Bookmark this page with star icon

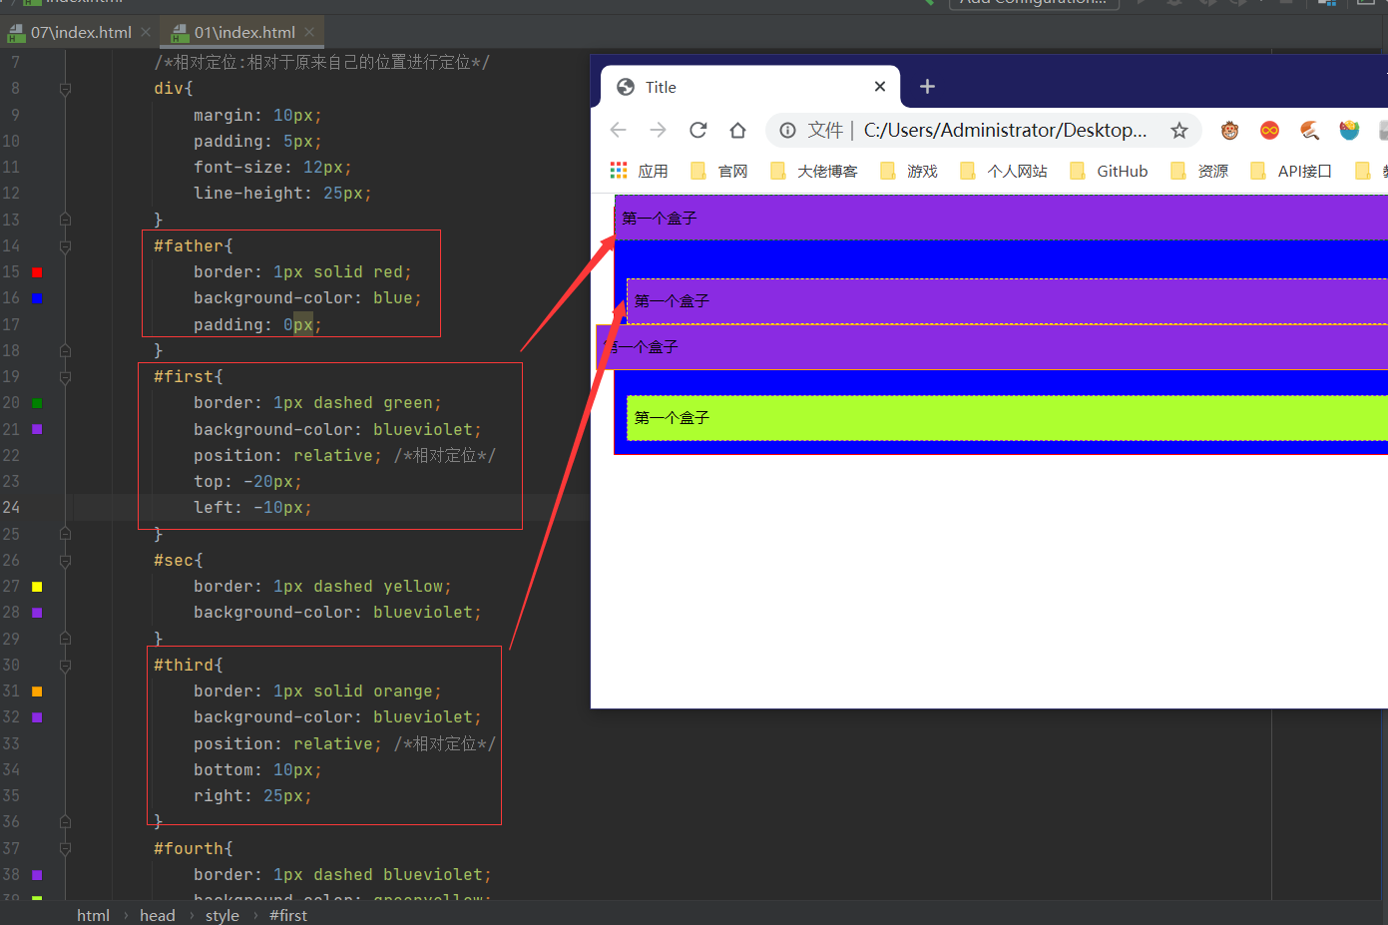[x=1179, y=130]
